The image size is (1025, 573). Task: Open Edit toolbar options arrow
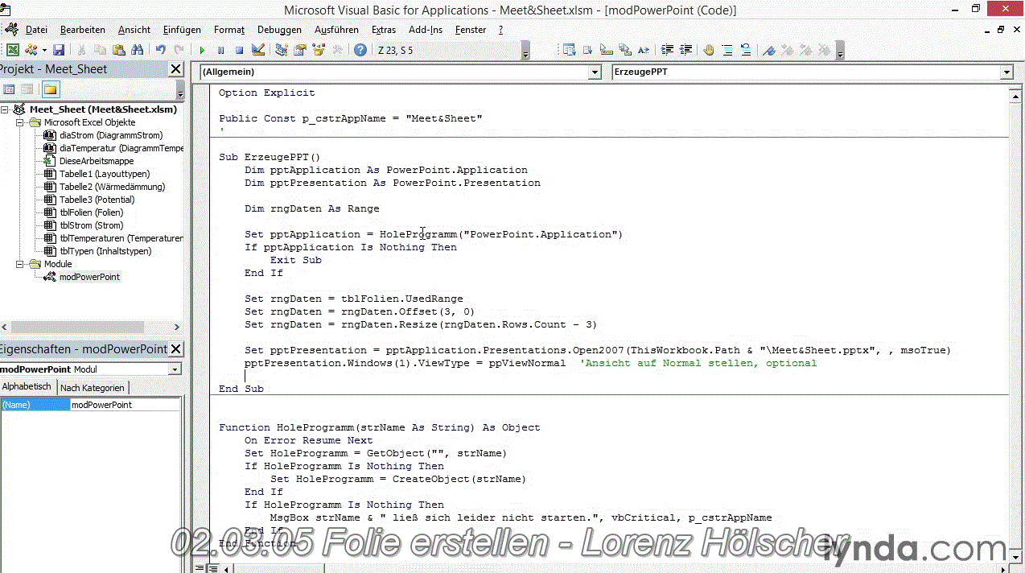840,52
